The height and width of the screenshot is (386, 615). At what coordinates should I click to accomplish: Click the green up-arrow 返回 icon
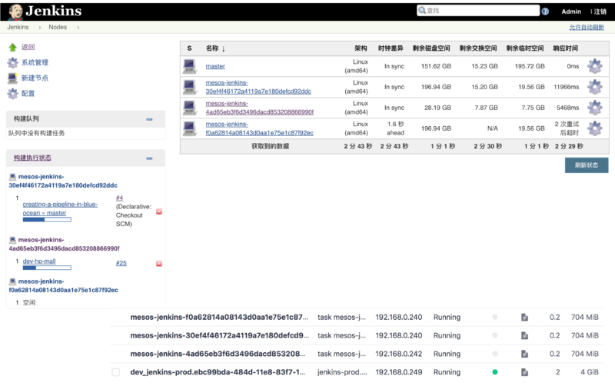(12, 48)
